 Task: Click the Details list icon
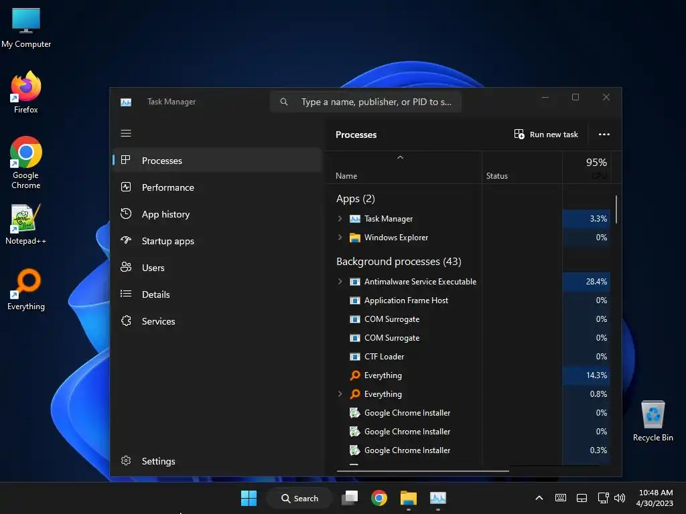[x=126, y=294]
